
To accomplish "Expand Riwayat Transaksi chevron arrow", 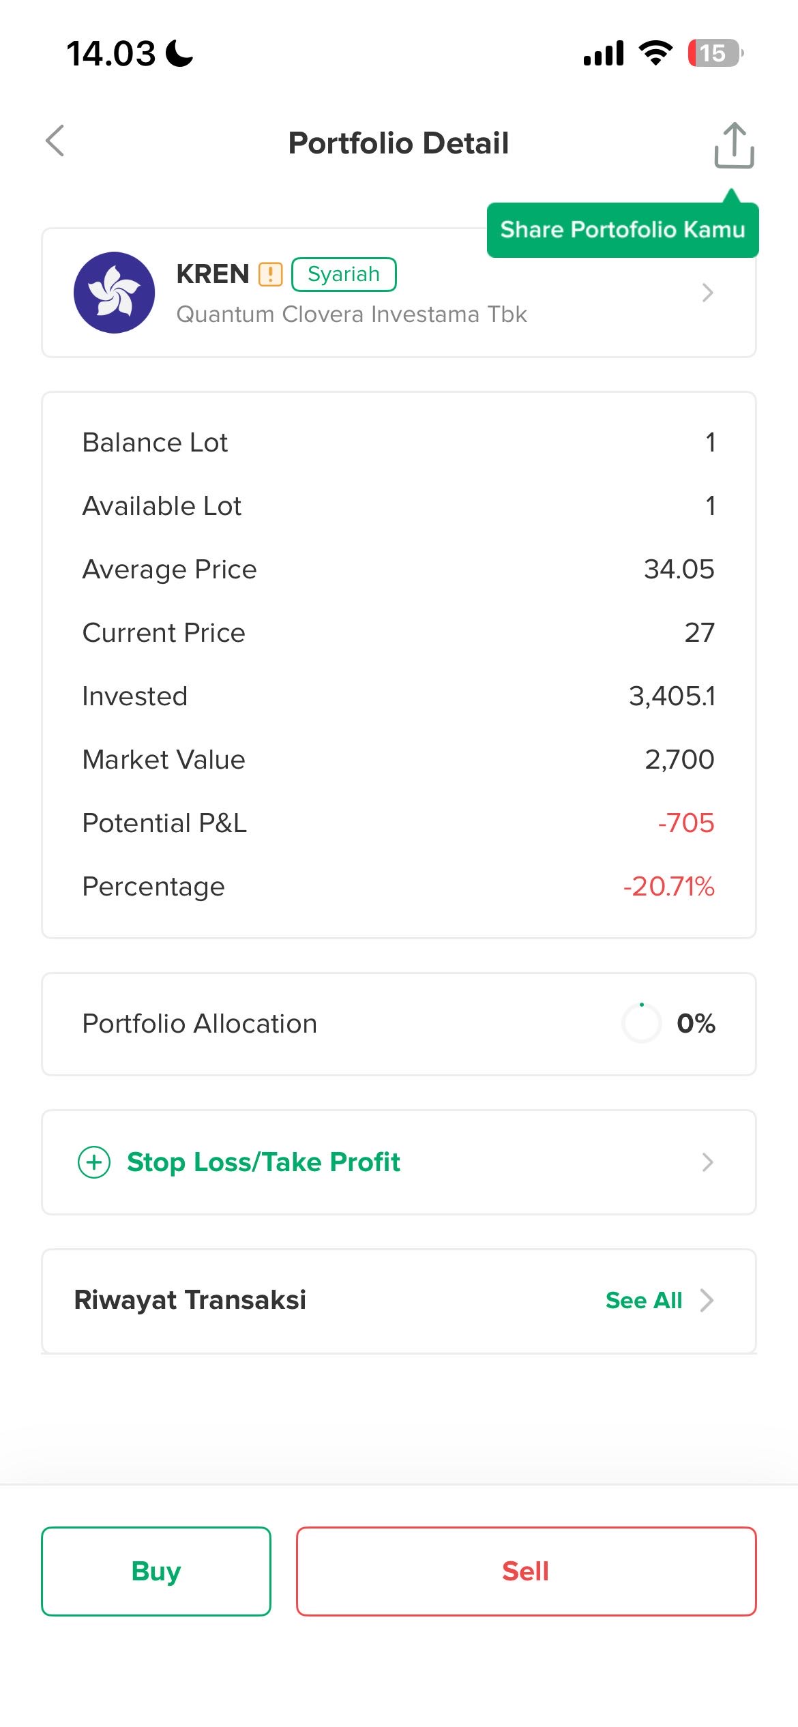I will 707,1301.
